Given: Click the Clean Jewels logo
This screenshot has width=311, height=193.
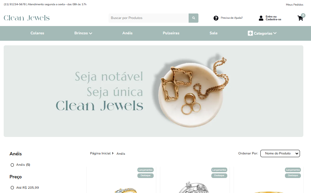Looking at the screenshot, I should (x=27, y=18).
